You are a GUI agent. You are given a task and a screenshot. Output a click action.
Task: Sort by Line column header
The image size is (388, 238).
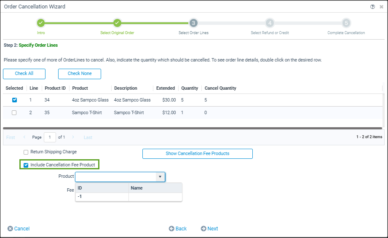pos(34,88)
